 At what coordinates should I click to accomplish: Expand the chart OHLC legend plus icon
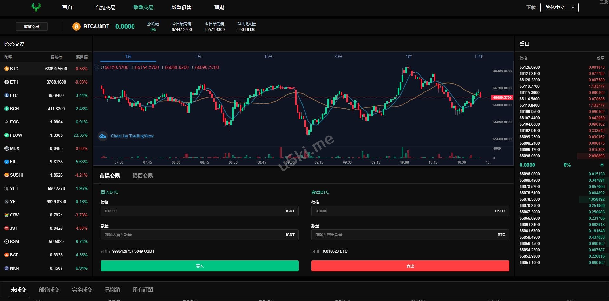[x=97, y=67]
